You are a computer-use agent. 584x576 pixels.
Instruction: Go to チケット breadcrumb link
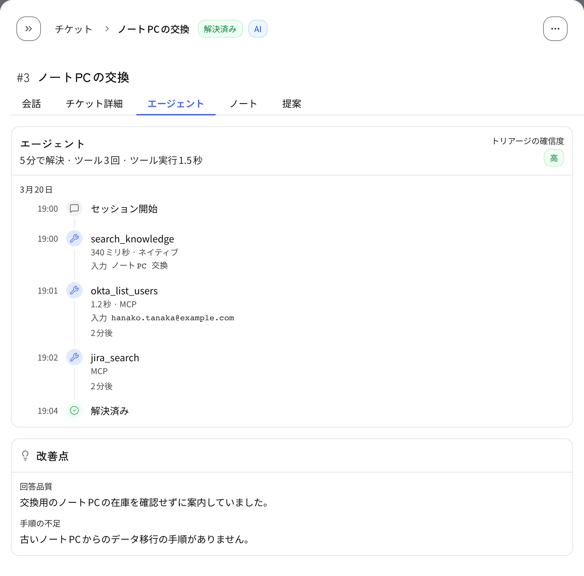point(74,29)
